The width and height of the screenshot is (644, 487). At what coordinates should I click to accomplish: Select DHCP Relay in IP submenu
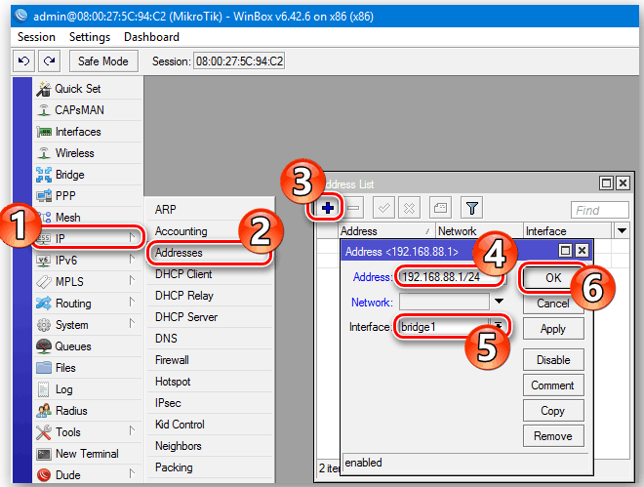[210, 296]
